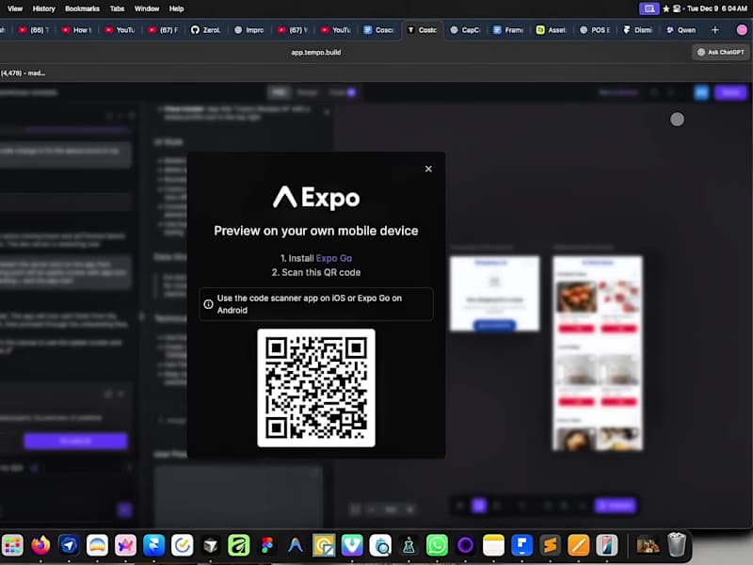The image size is (753, 565).
Task: Open a new browser tab with plus
Action: (715, 30)
